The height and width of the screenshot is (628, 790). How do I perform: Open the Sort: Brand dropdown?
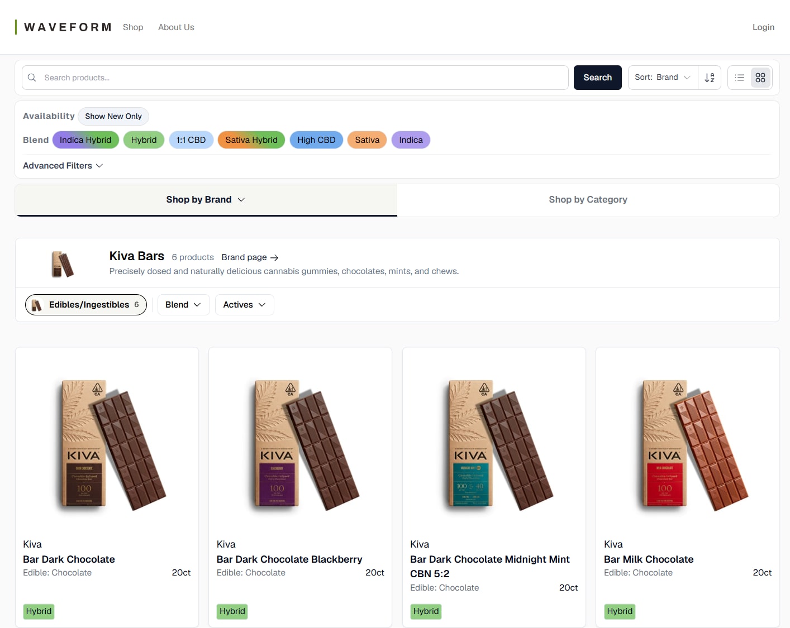[663, 78]
